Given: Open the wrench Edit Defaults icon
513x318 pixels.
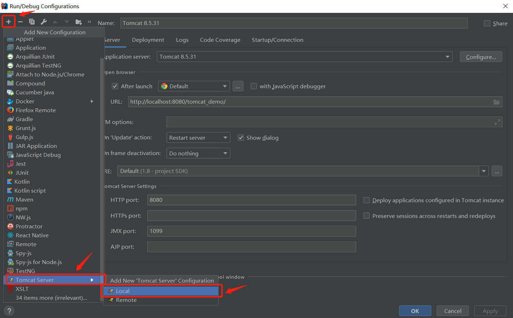Looking at the screenshot, I should coord(44,22).
